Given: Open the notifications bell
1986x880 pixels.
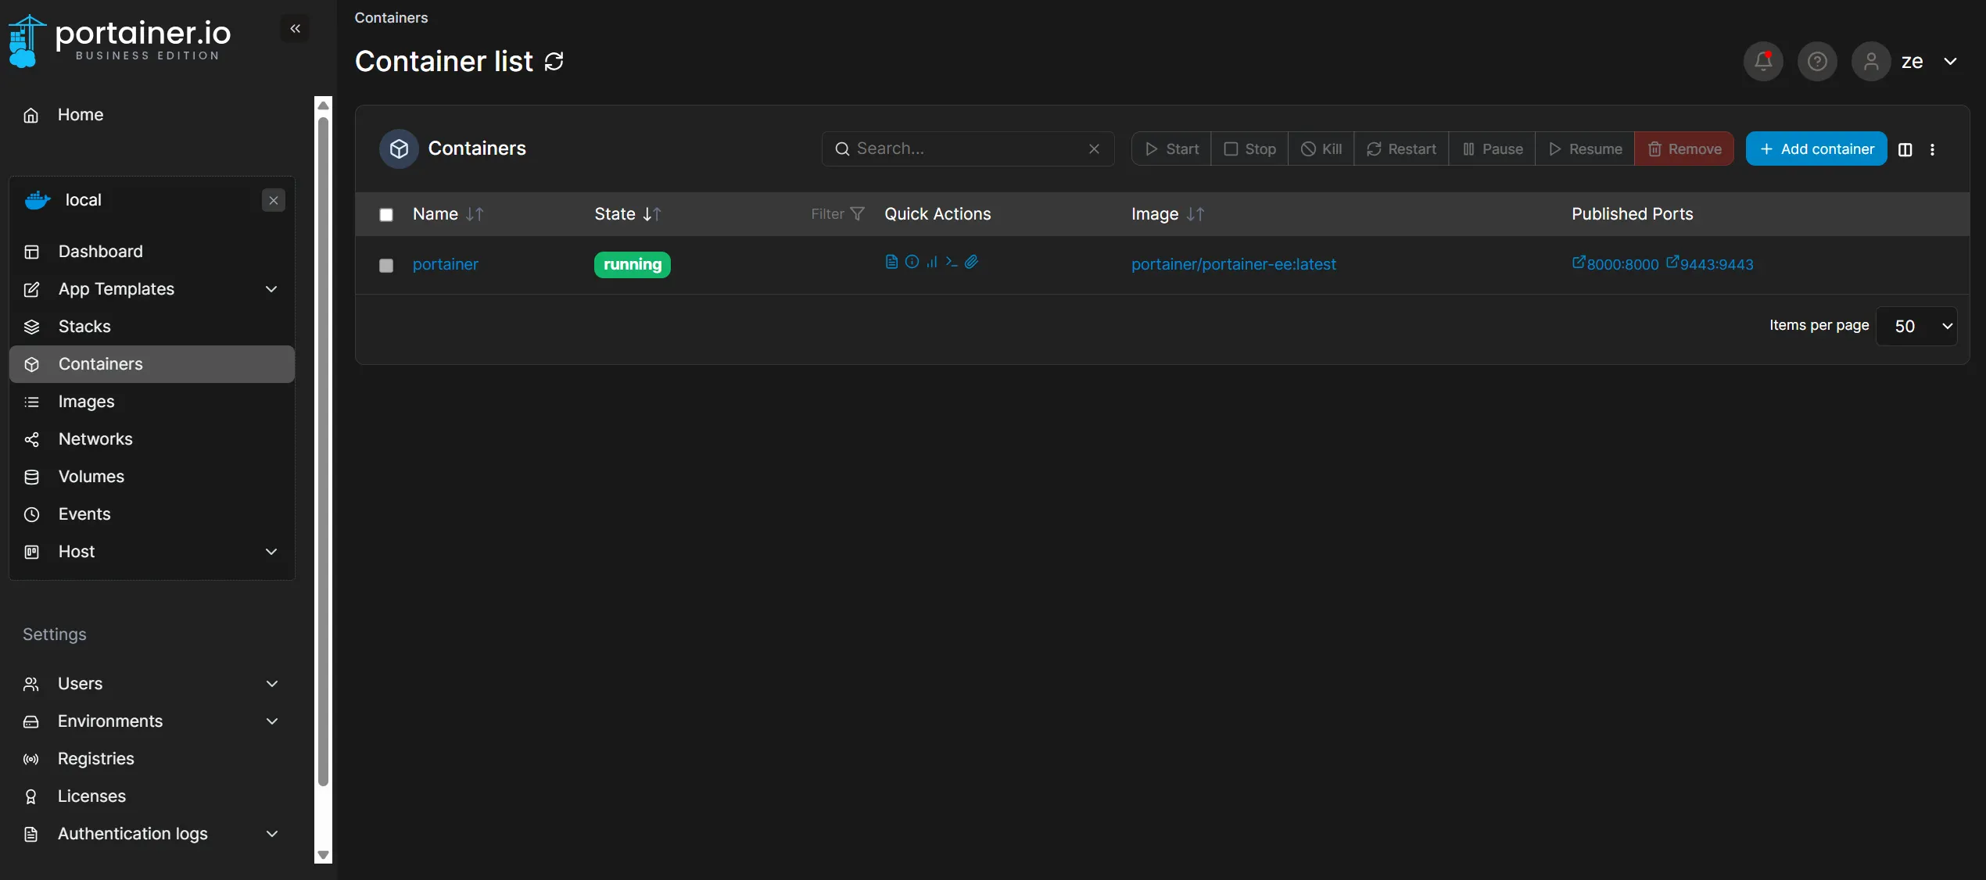Looking at the screenshot, I should click(x=1763, y=61).
